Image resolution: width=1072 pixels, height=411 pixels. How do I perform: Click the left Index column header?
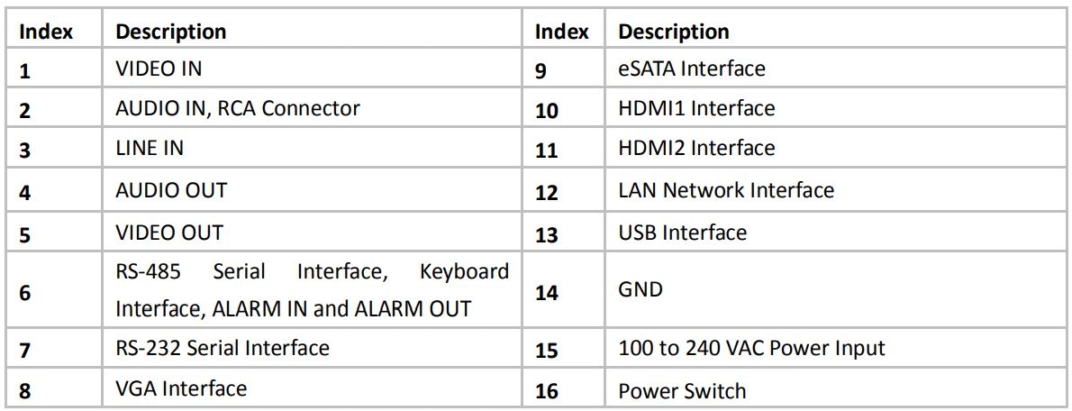coord(45,32)
